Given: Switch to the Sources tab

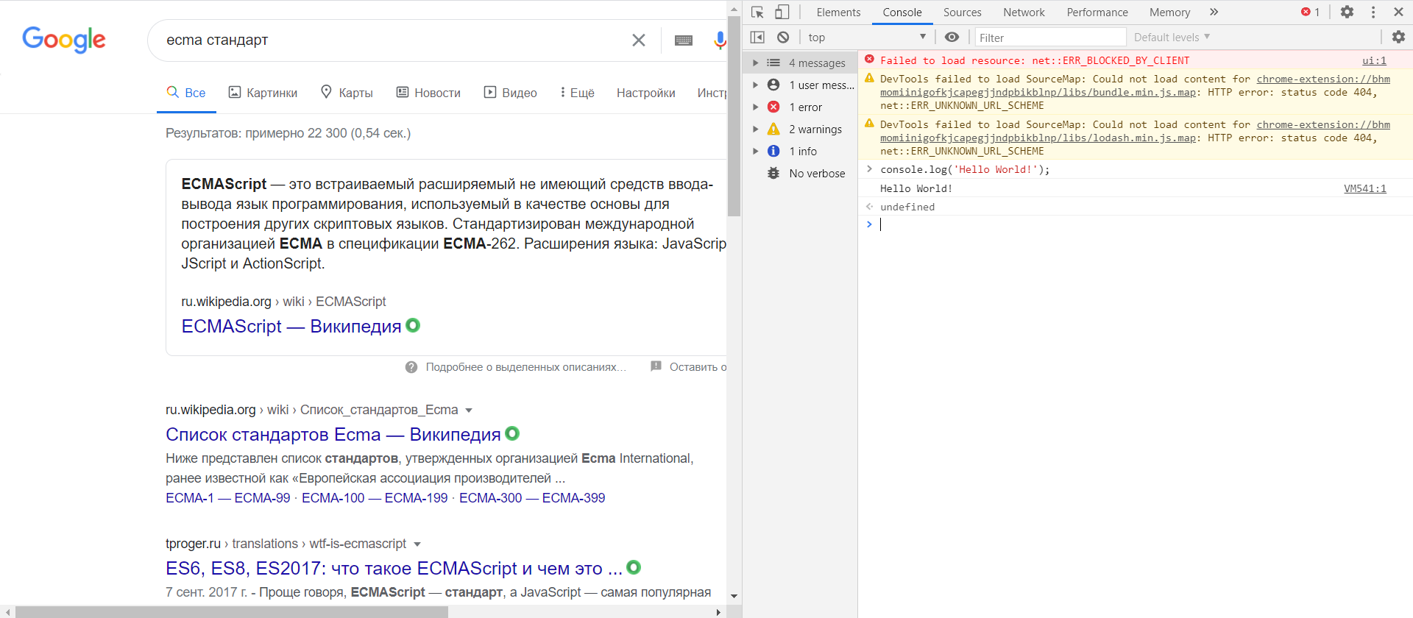Looking at the screenshot, I should pos(963,13).
